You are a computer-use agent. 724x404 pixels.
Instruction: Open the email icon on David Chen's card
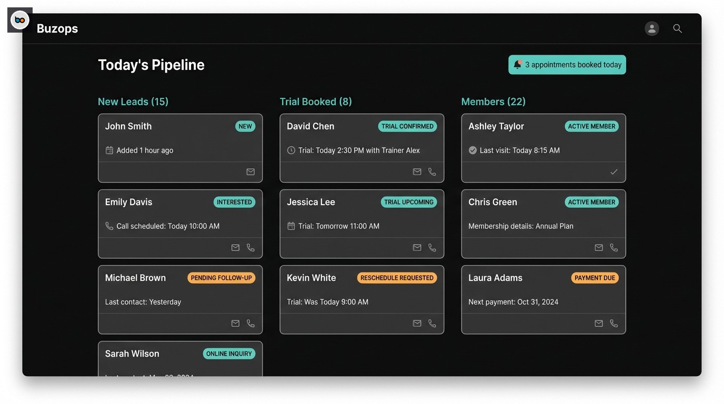[417, 171]
